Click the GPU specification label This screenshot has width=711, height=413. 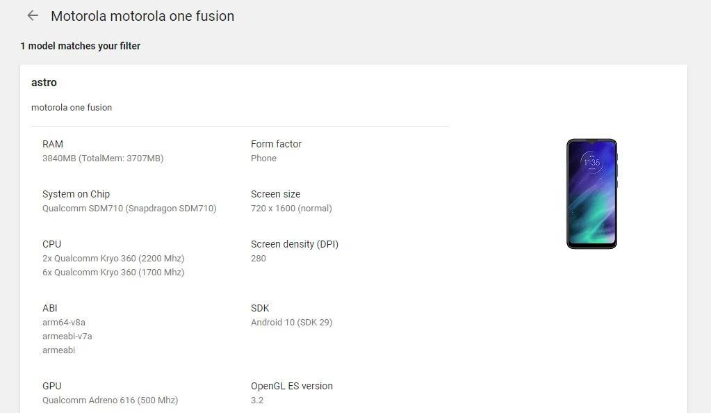point(51,386)
